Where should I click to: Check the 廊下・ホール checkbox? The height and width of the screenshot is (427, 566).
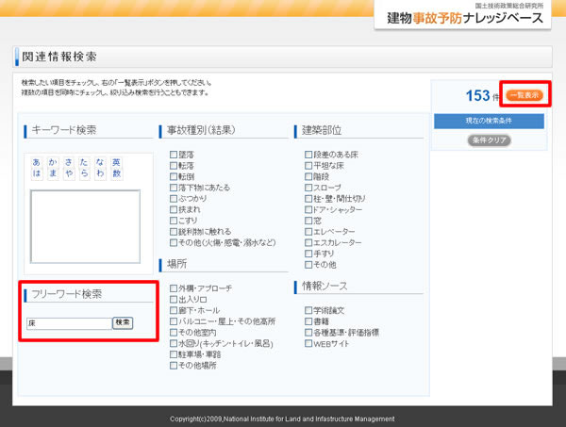[174, 310]
